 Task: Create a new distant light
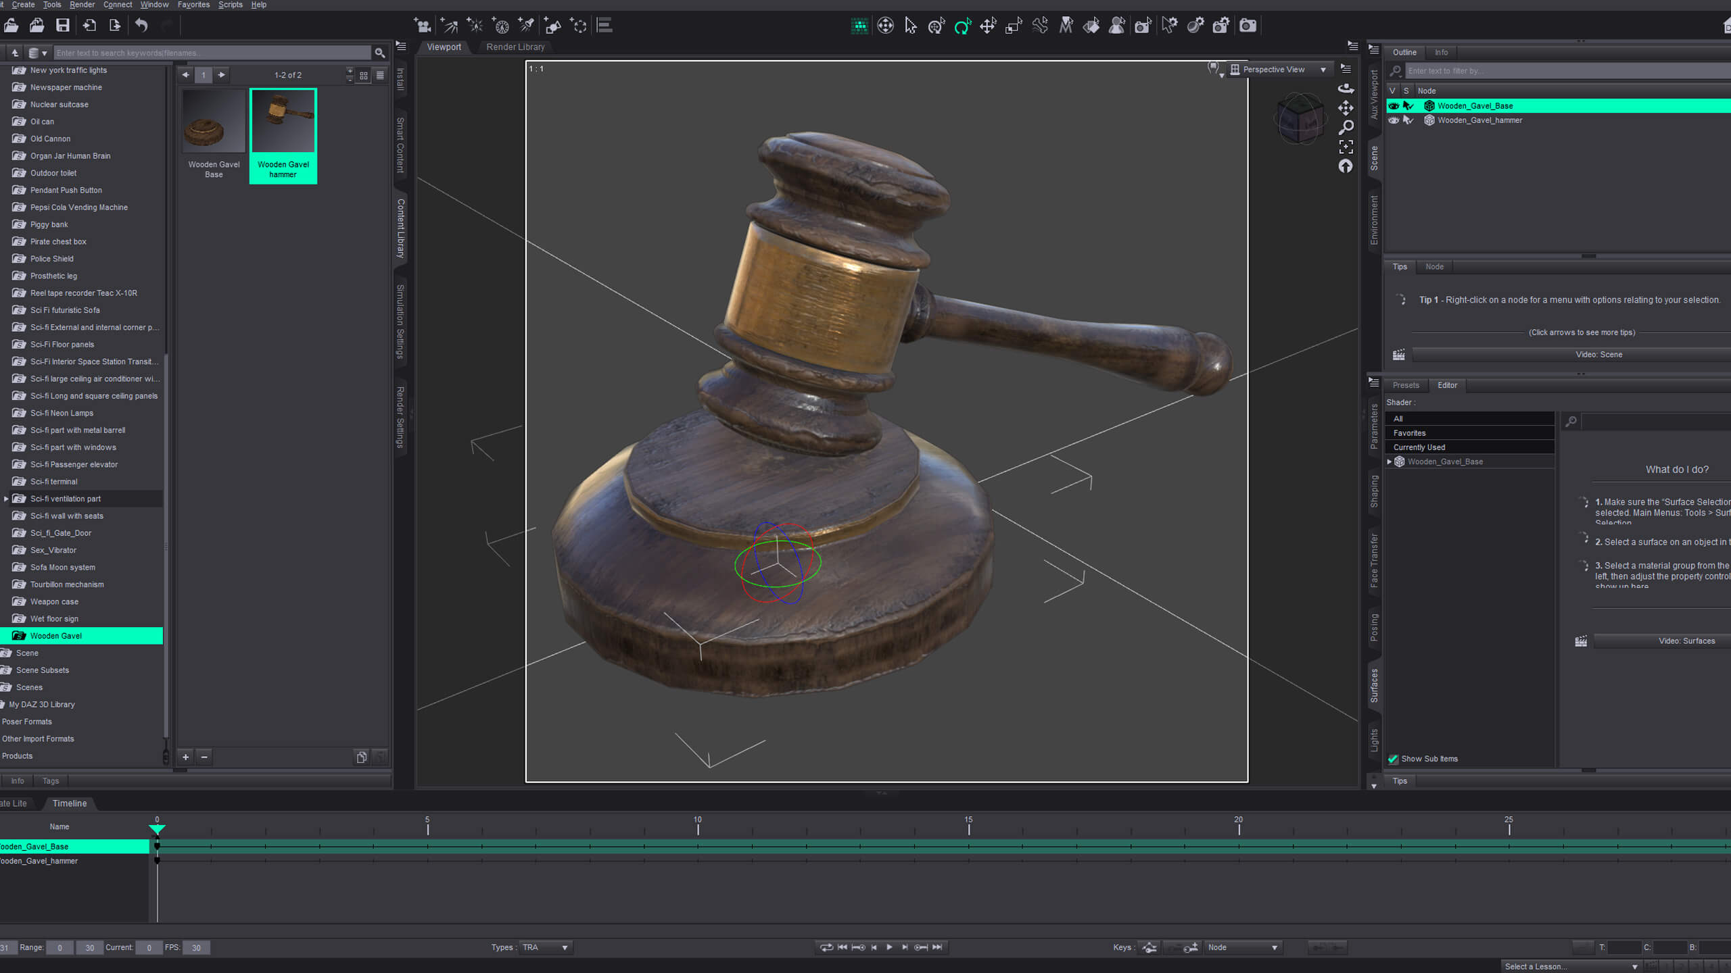[x=449, y=26]
